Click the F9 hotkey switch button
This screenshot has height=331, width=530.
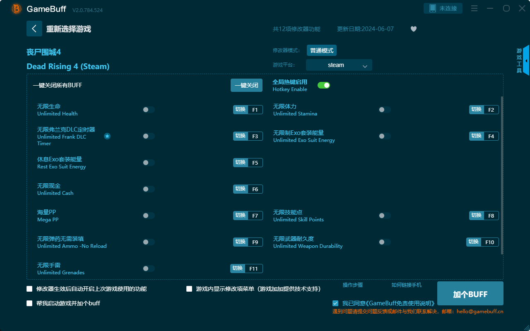248,242
